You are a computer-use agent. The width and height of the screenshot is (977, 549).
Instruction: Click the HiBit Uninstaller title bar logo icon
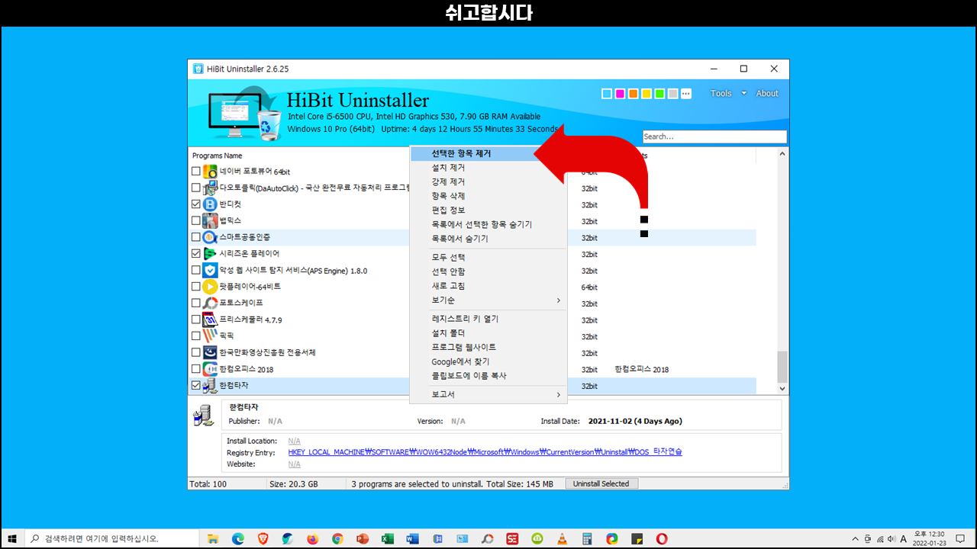(198, 69)
